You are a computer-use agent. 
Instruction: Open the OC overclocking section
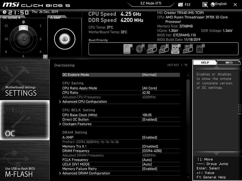point(25,120)
